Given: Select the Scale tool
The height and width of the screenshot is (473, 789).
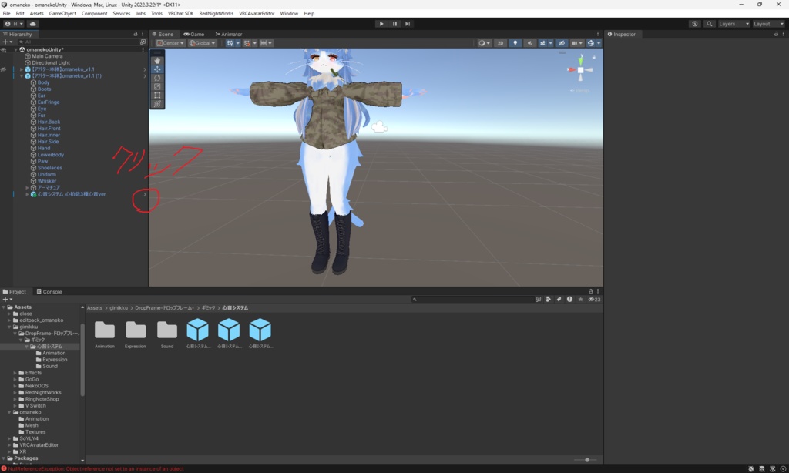Looking at the screenshot, I should [157, 83].
